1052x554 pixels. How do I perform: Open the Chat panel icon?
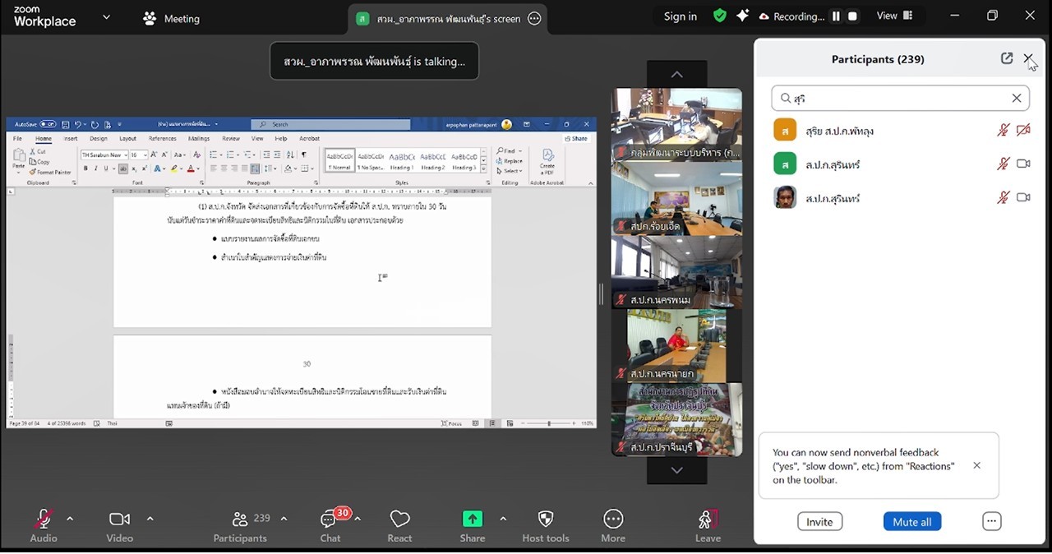[330, 519]
